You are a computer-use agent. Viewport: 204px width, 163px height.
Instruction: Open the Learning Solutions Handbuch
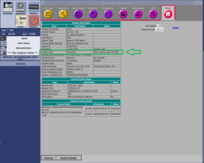pos(34,7)
